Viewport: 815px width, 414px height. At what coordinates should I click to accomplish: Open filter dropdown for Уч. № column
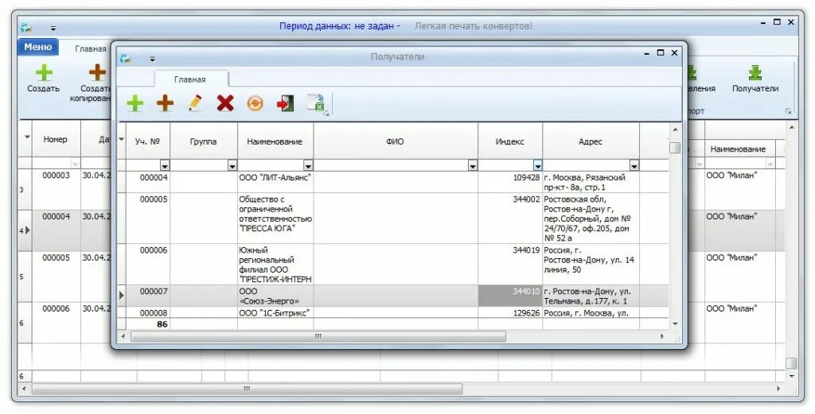[x=165, y=166]
